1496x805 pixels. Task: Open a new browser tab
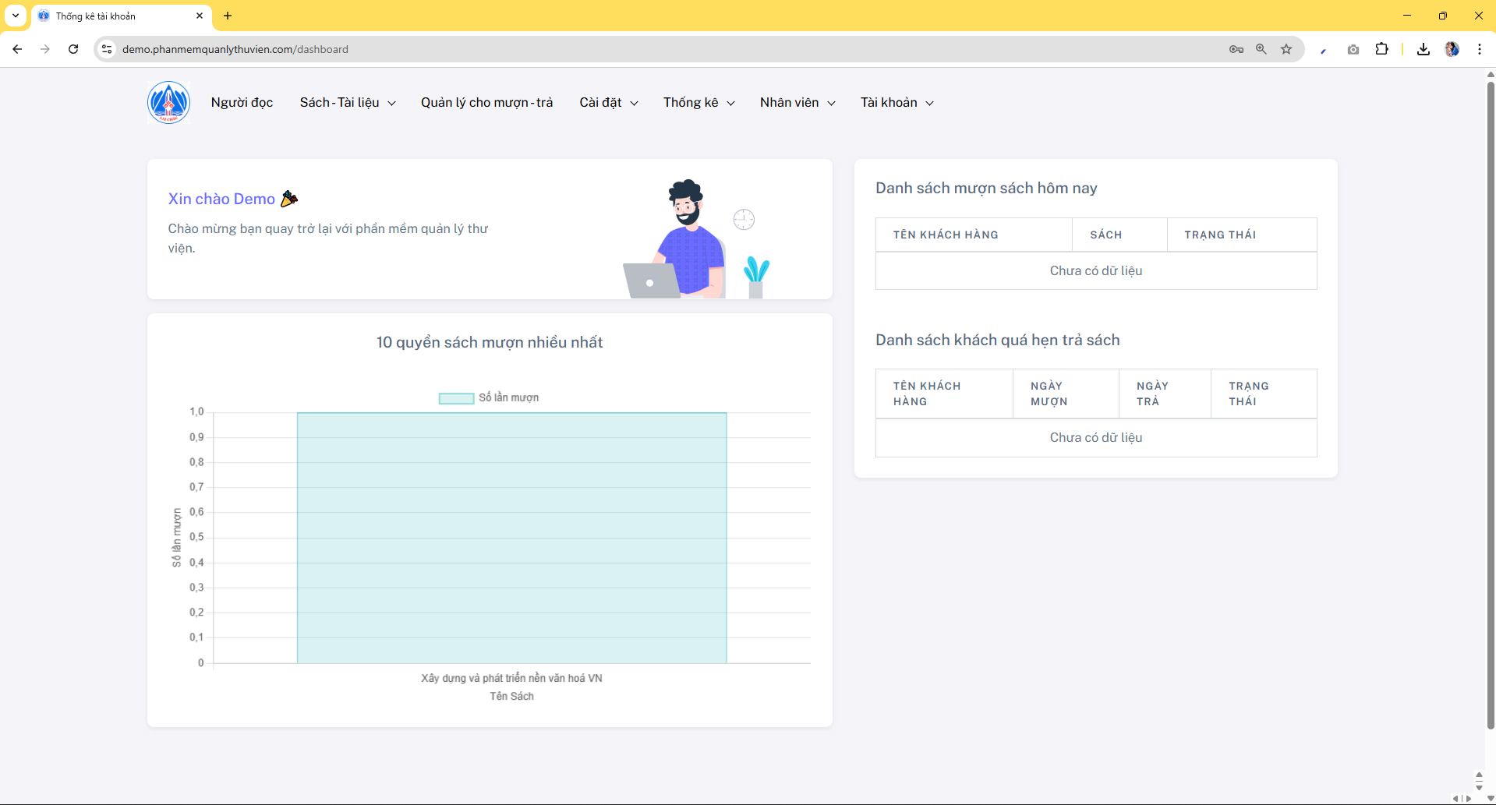coord(228,16)
